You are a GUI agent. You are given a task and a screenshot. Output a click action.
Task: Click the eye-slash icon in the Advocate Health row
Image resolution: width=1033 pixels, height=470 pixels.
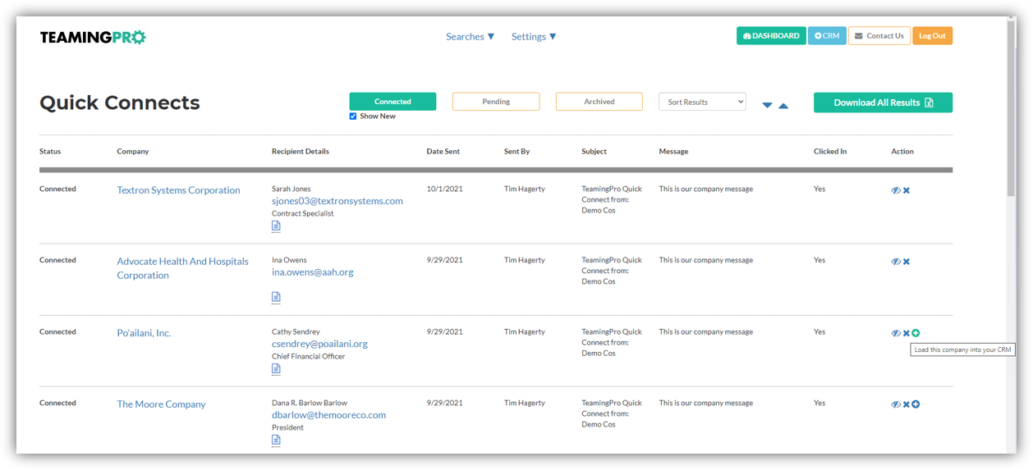click(896, 262)
